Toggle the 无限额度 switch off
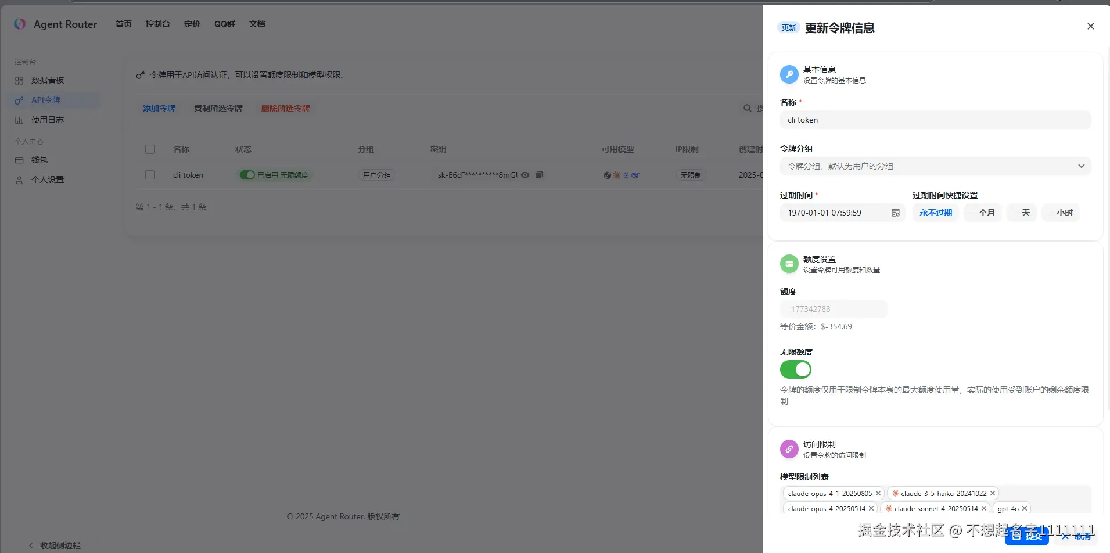The height and width of the screenshot is (553, 1110). pyautogui.click(x=796, y=369)
